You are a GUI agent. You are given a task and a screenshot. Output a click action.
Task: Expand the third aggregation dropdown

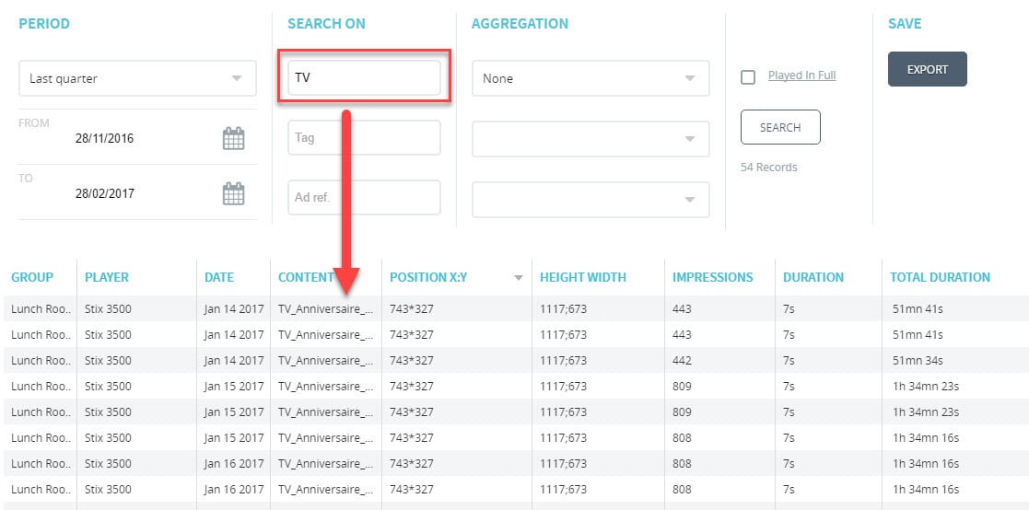pyautogui.click(x=591, y=199)
